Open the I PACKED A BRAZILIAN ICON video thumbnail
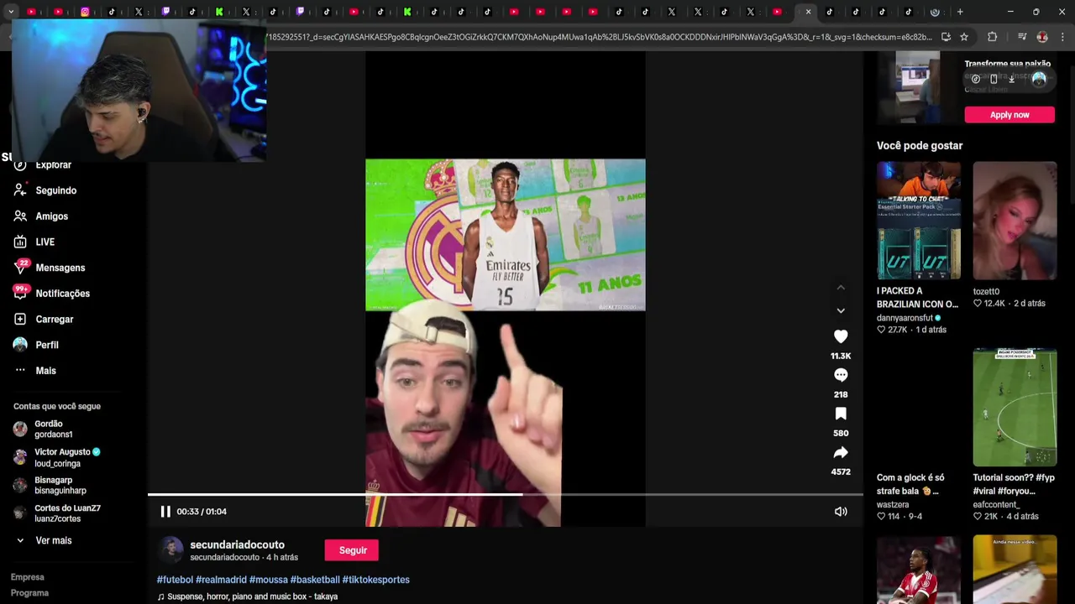This screenshot has width=1075, height=604. coord(919,221)
